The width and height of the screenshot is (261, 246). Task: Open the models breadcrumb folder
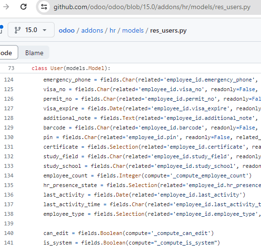(x=133, y=31)
